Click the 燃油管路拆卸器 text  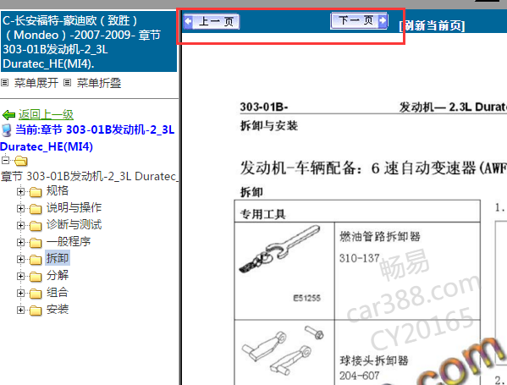point(380,237)
